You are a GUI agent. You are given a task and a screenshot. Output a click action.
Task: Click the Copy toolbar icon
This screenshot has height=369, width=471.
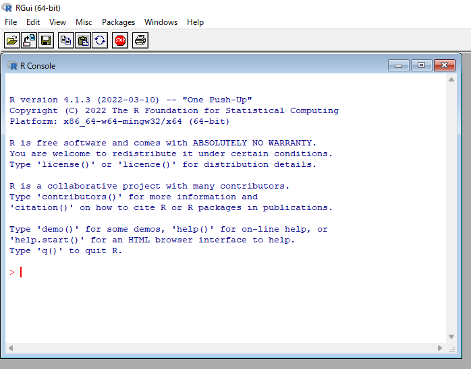(x=65, y=40)
